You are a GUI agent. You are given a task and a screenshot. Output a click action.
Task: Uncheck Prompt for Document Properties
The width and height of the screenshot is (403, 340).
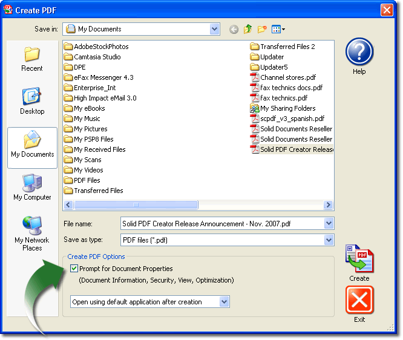coord(74,269)
